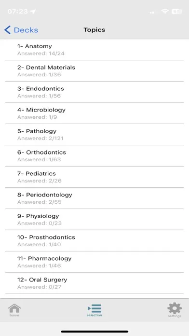Open the 11- Pharmacology topic
189x336 pixels.
pos(94,262)
